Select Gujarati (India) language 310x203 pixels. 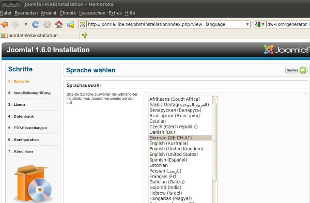click(x=180, y=188)
